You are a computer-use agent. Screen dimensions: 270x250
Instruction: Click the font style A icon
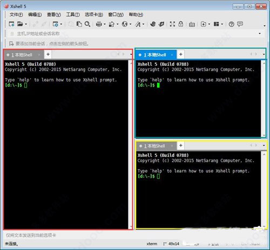point(138,24)
